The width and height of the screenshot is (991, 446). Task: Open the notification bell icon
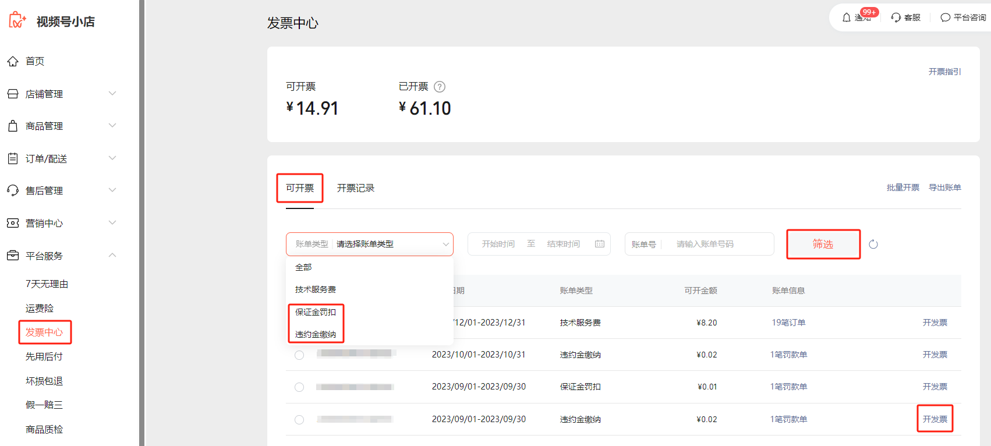(847, 17)
